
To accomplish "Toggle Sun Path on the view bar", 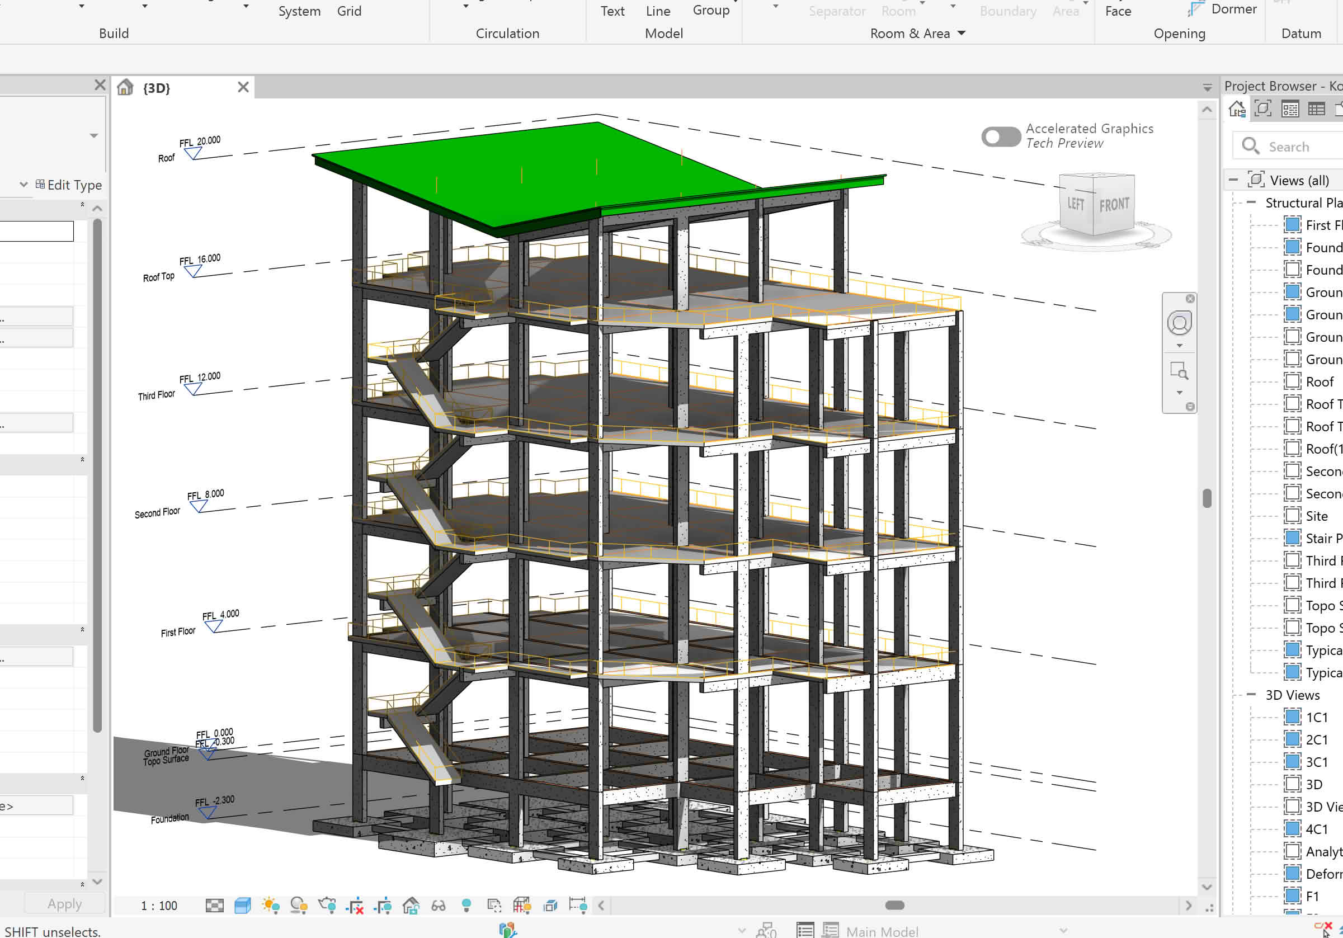I will tap(270, 905).
